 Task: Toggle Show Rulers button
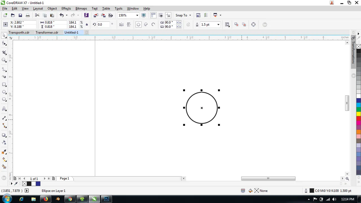click(x=153, y=15)
